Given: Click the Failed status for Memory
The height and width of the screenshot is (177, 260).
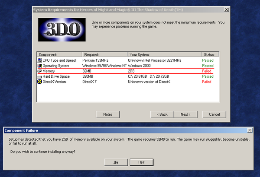Looking at the screenshot, I should [x=207, y=71].
